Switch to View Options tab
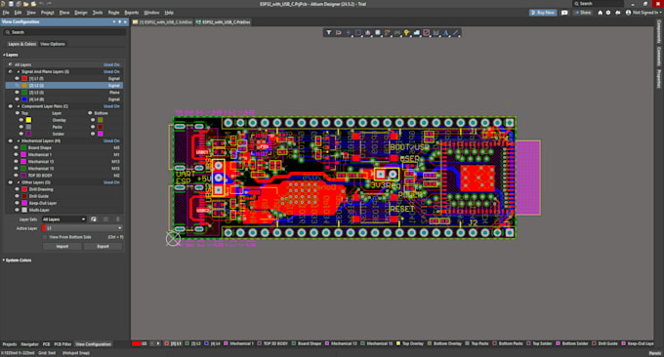 point(53,44)
